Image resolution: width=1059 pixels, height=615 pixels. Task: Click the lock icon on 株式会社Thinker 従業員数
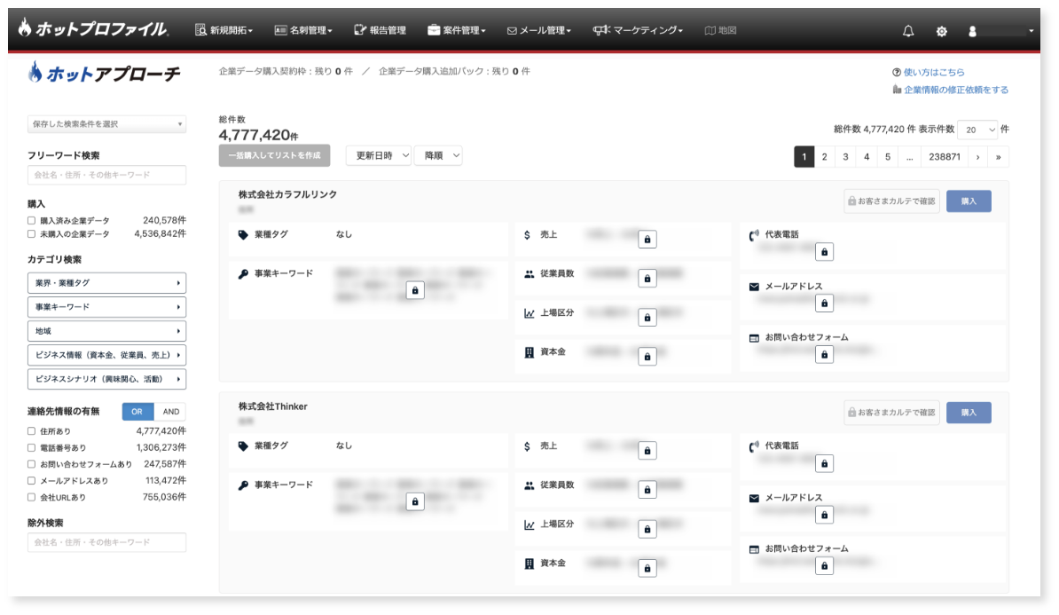[647, 490]
